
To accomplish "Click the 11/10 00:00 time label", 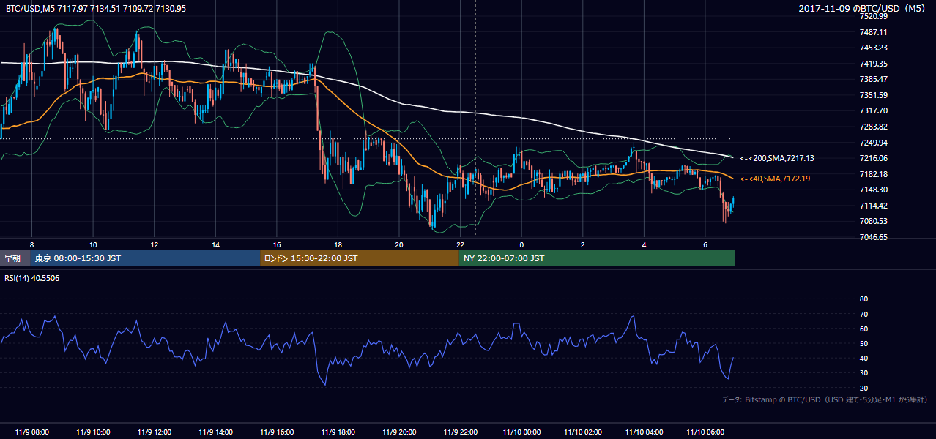I will click(x=521, y=432).
